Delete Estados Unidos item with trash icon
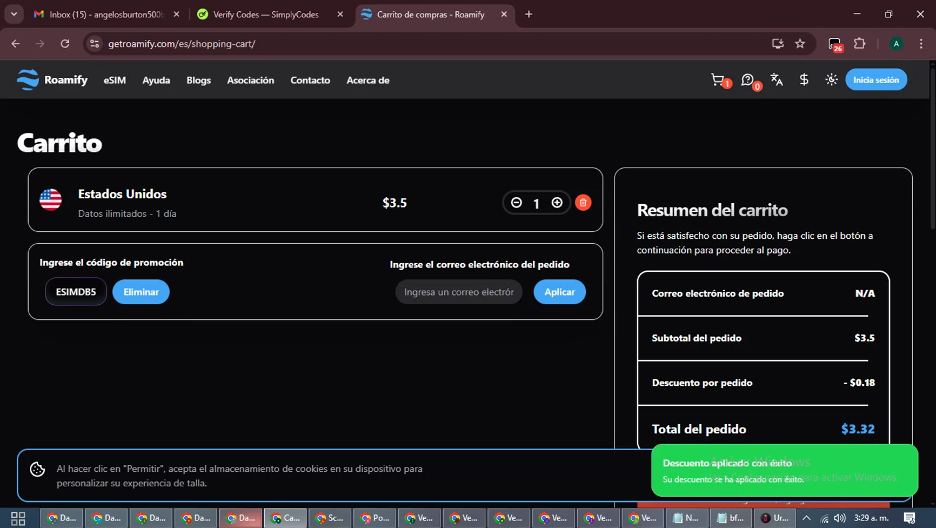 pyautogui.click(x=583, y=203)
